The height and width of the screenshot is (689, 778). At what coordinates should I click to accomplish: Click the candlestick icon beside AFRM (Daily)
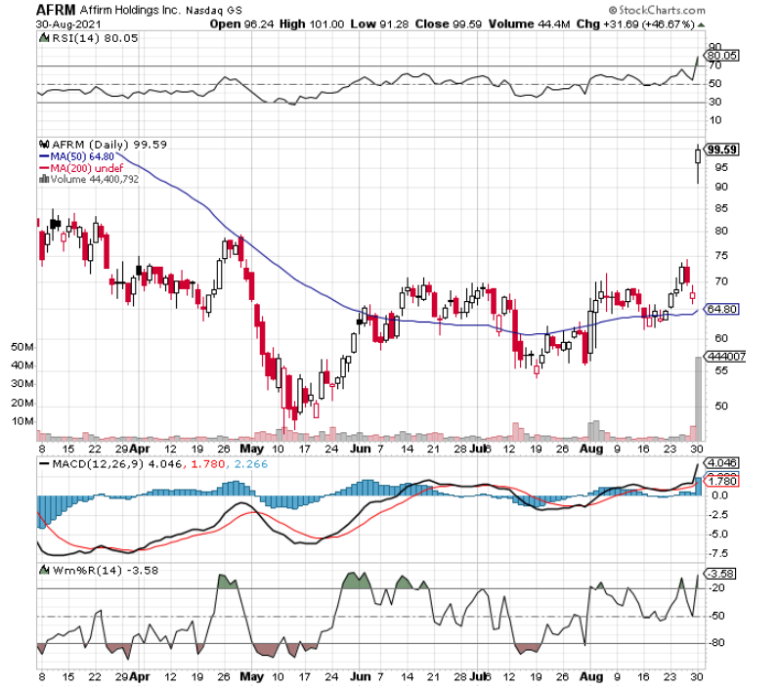pos(44,145)
